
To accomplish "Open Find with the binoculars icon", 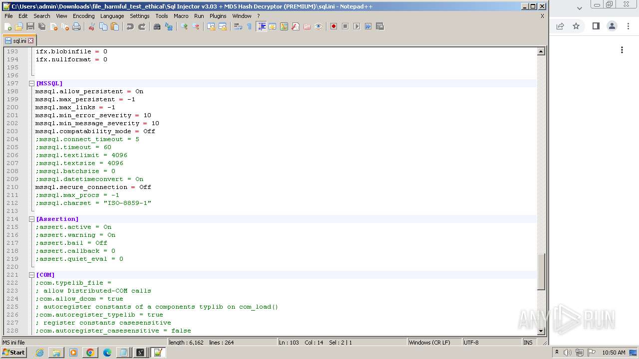I will coord(157,26).
